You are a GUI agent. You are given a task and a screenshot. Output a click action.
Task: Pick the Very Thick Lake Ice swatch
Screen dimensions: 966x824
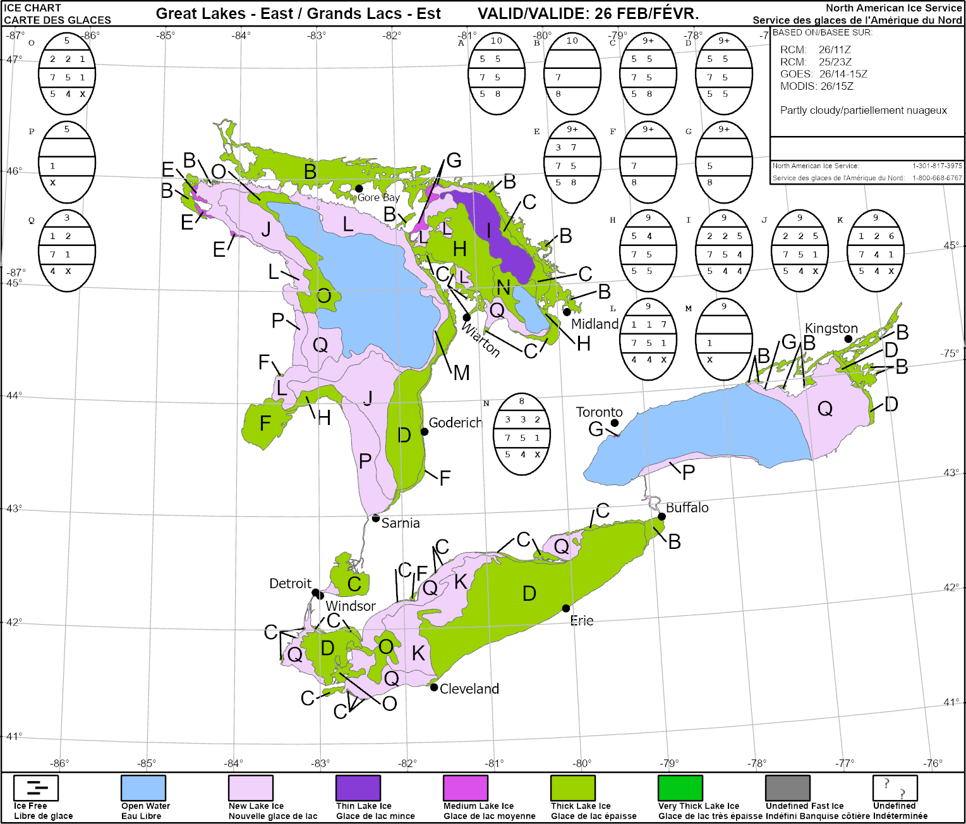coord(680,788)
